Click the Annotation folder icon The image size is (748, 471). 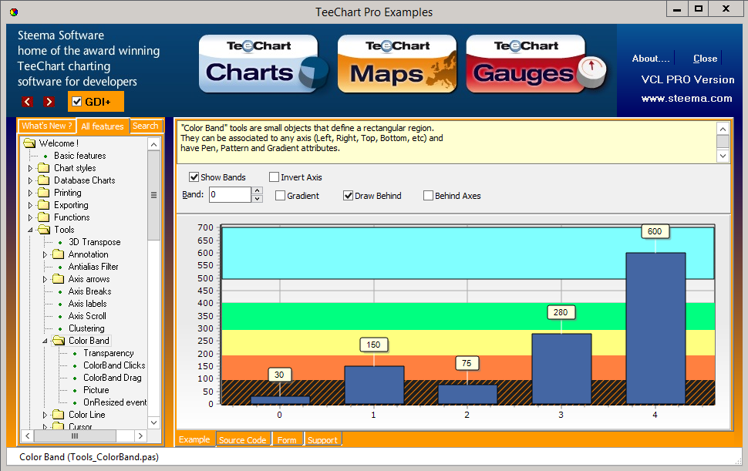tap(58, 254)
